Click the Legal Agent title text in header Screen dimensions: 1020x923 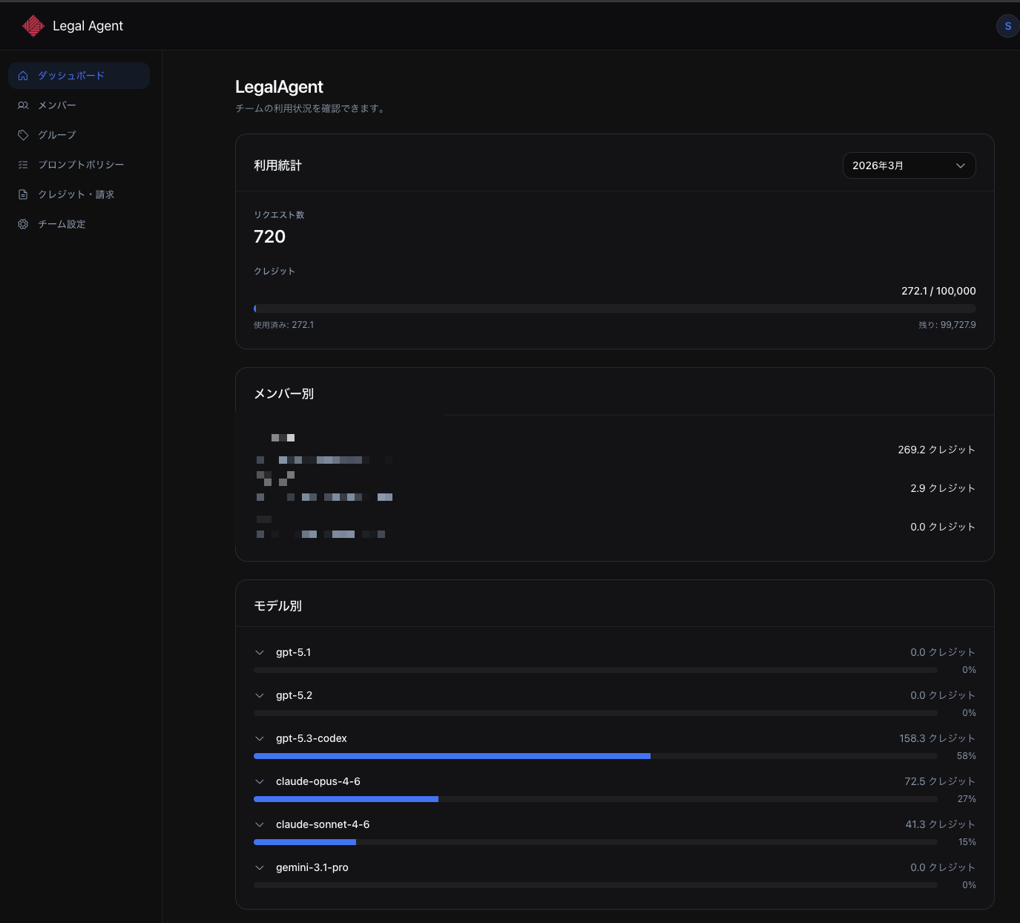tap(88, 26)
